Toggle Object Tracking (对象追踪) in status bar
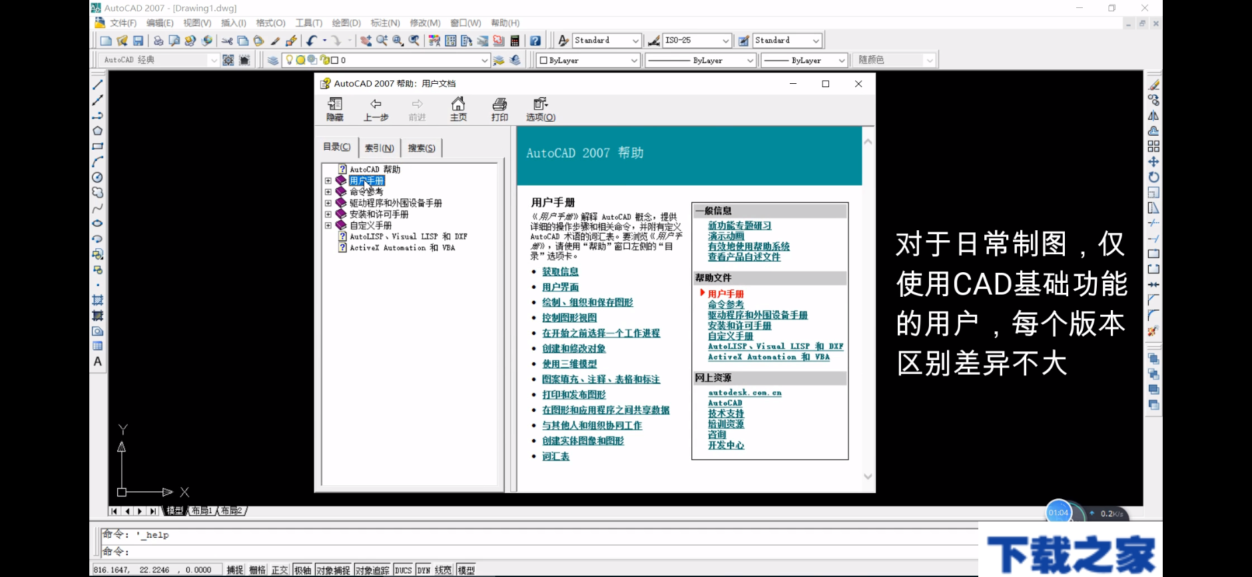This screenshot has width=1252, height=577. (372, 570)
